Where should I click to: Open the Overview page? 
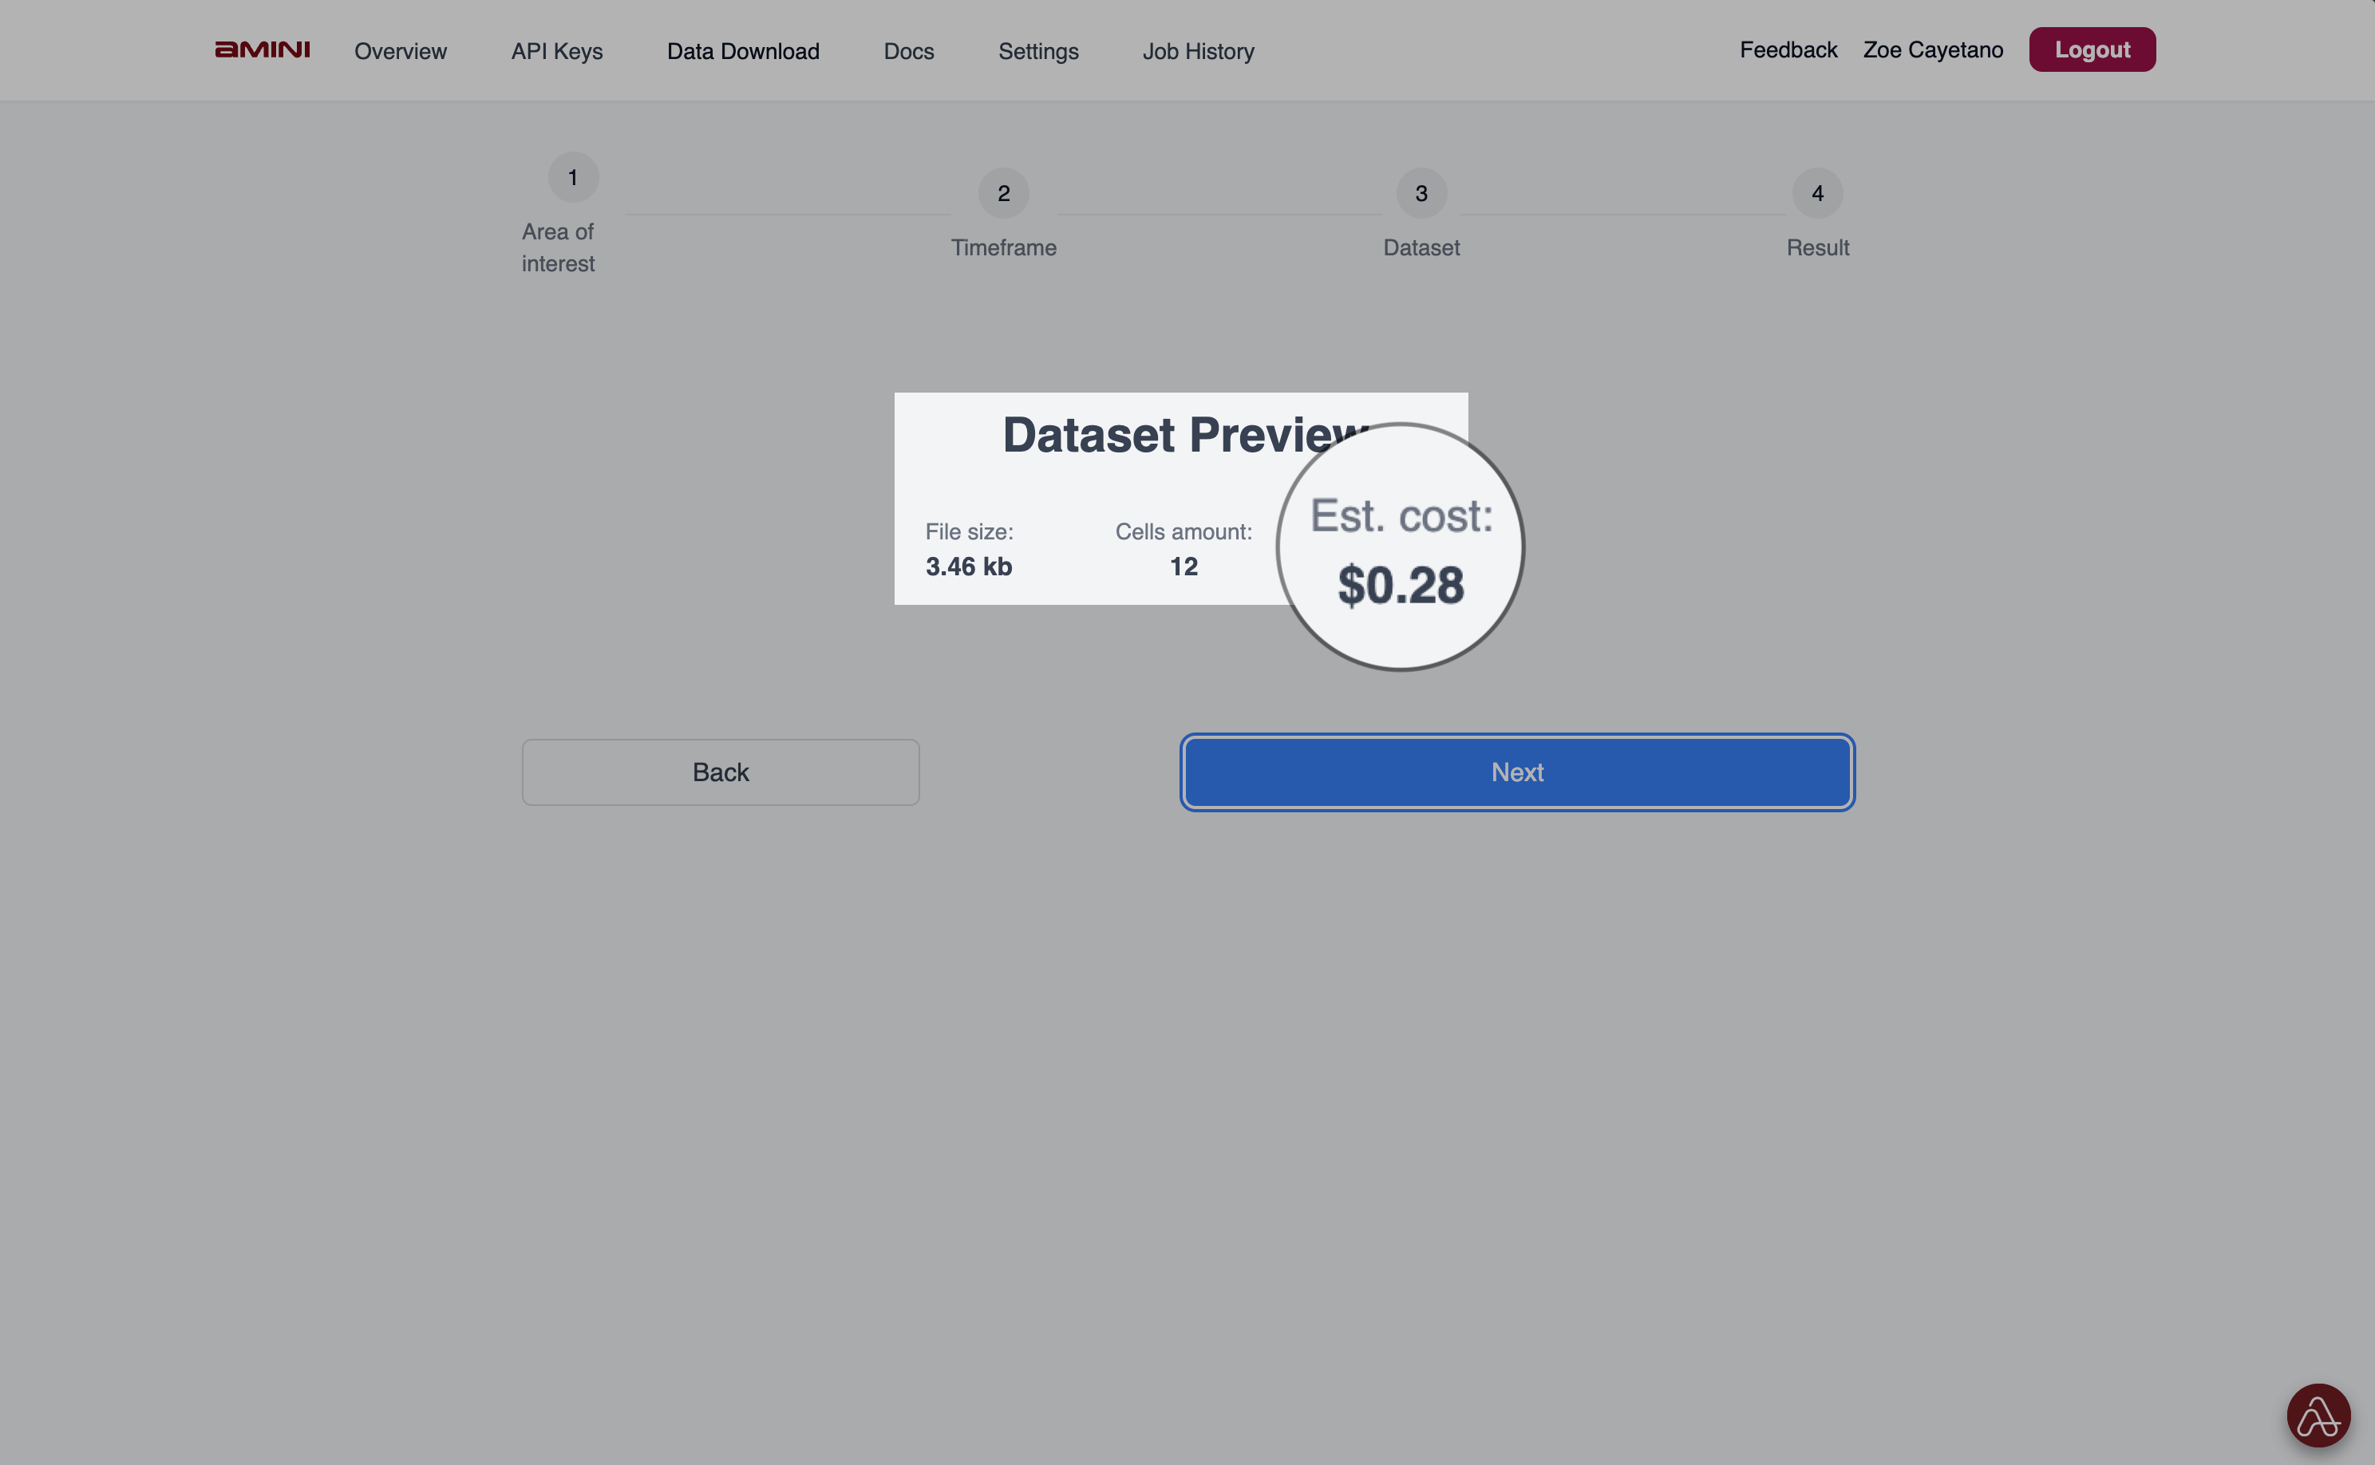pyautogui.click(x=400, y=50)
